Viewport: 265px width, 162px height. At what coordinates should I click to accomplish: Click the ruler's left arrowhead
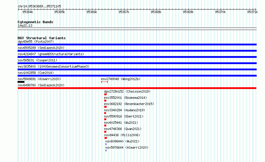[18, 9]
